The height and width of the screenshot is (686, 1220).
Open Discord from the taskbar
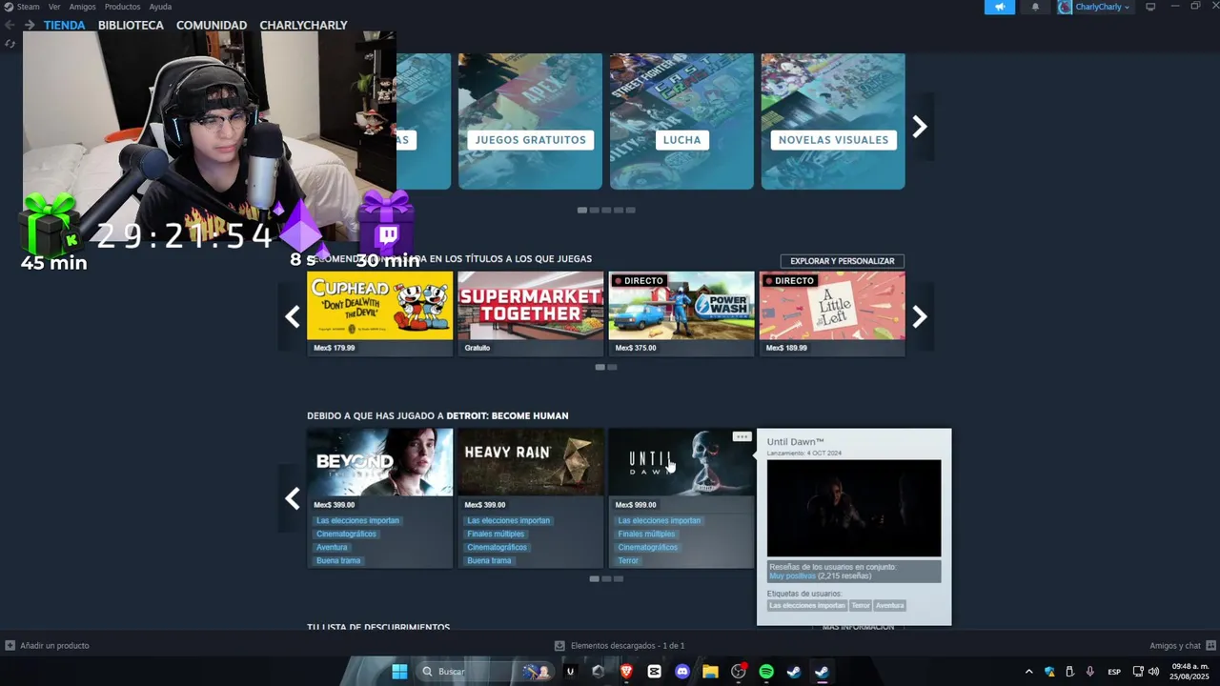click(x=681, y=672)
